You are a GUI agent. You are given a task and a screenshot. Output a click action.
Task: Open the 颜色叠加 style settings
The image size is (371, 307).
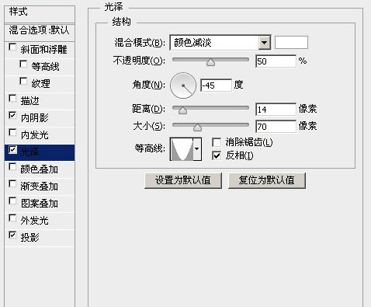(x=39, y=169)
